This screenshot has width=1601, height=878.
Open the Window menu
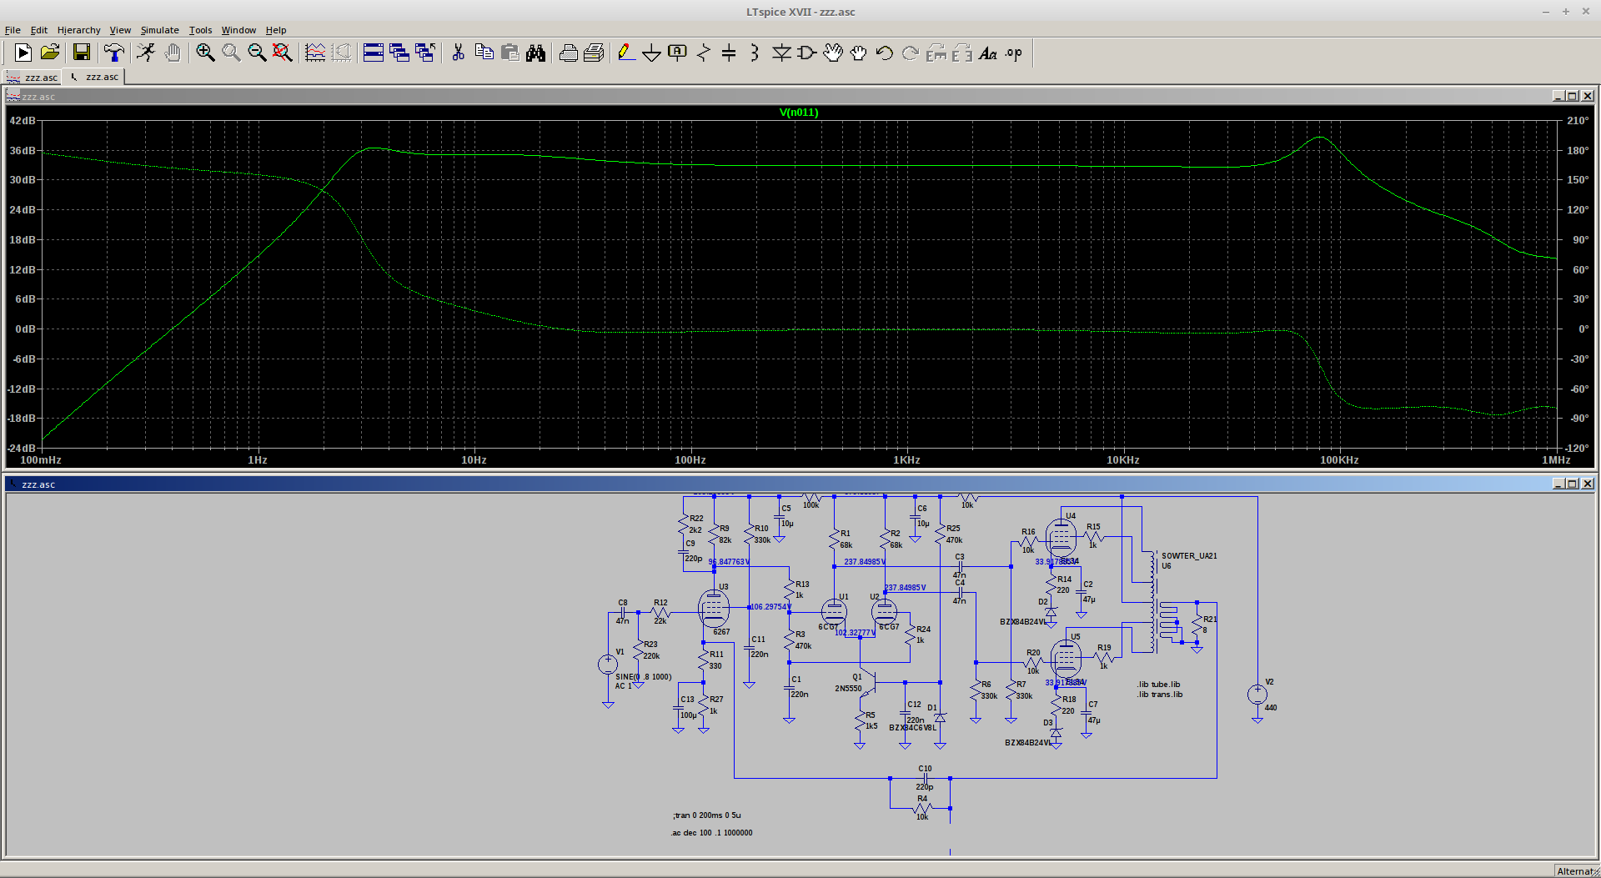point(238,30)
